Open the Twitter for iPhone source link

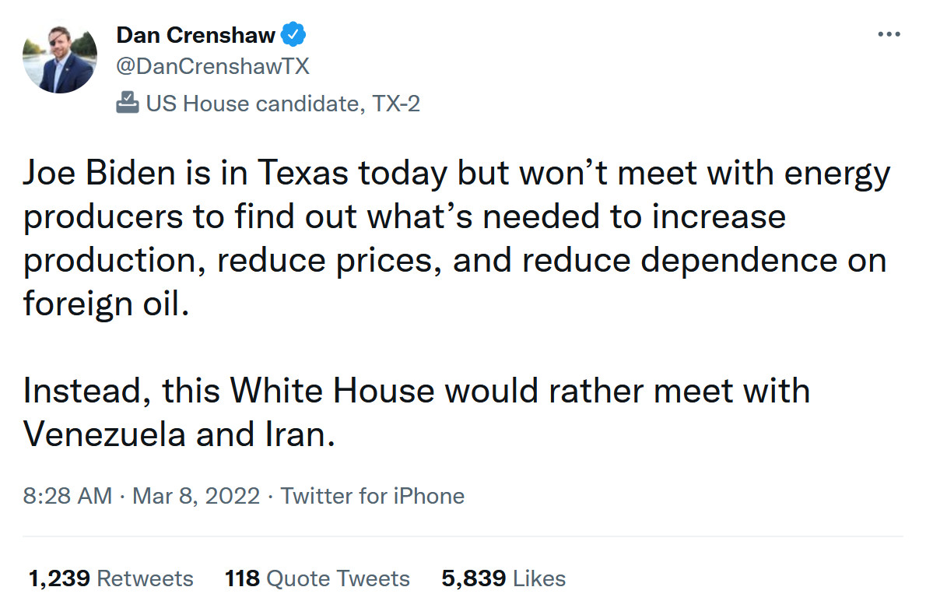373,496
